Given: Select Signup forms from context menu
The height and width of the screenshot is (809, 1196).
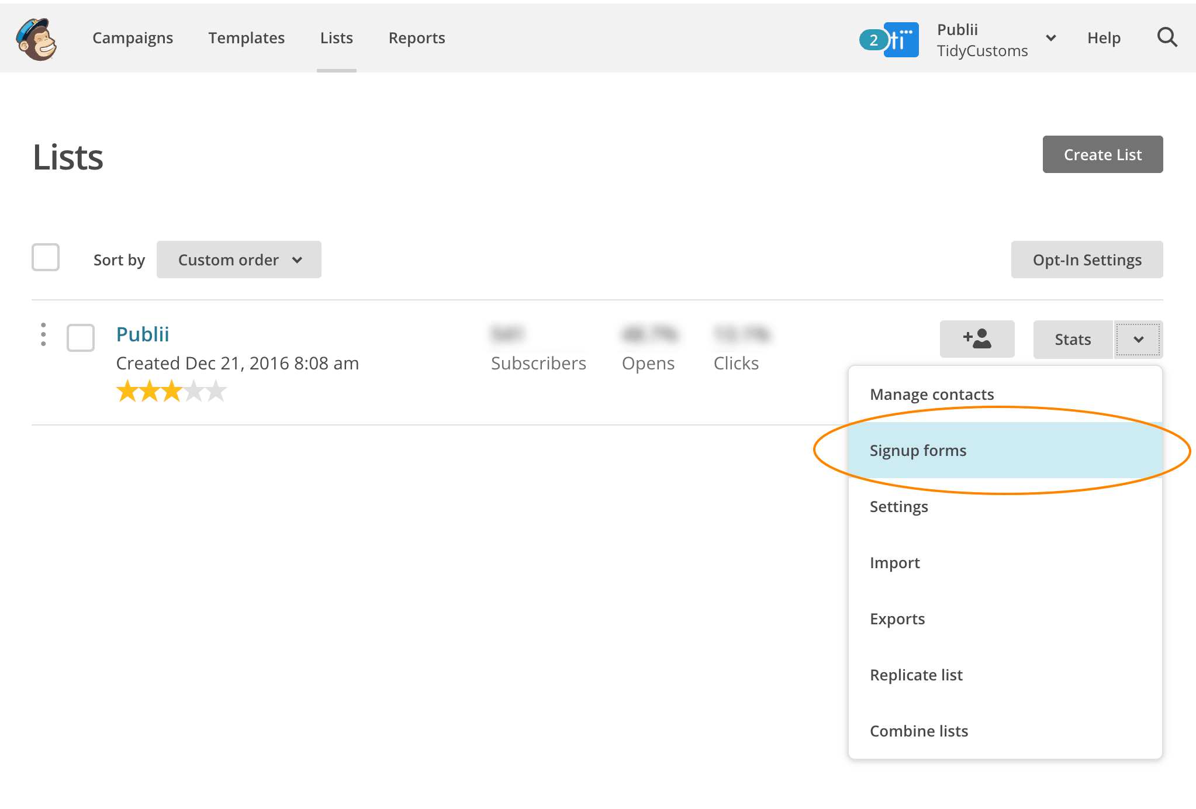Looking at the screenshot, I should point(917,450).
